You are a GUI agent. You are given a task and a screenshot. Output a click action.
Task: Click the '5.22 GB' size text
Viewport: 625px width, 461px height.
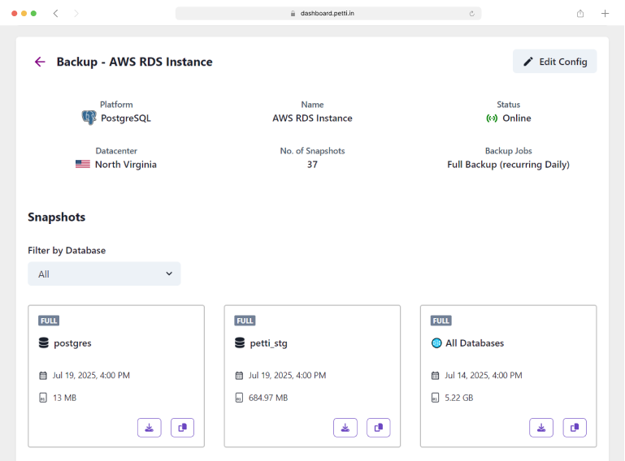click(x=458, y=398)
